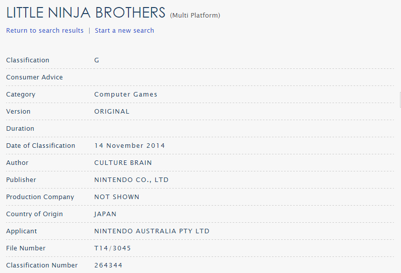Click the NOT SHOWN production company value
Image resolution: width=401 pixels, height=273 pixels.
point(117,197)
